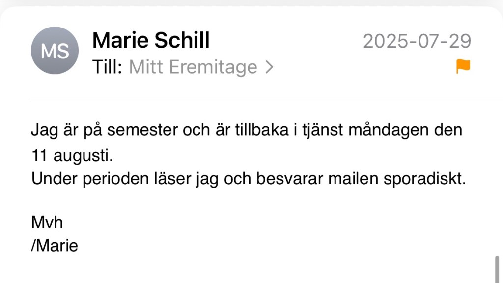Click the "/Marie" signature

[x=55, y=245]
